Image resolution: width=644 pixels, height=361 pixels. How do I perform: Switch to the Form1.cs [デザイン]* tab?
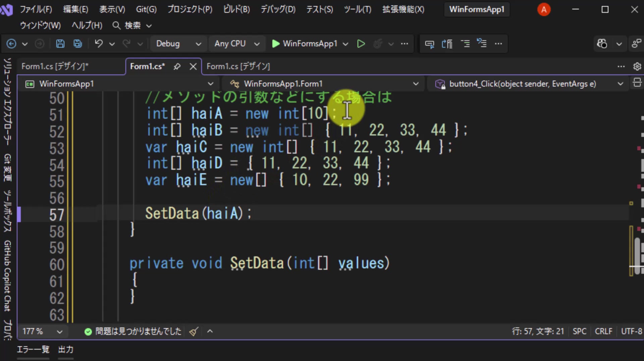click(x=55, y=66)
